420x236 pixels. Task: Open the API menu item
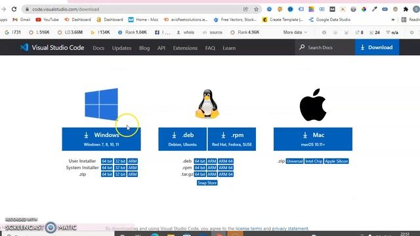161,48
